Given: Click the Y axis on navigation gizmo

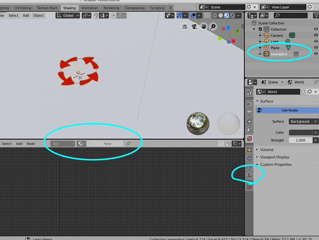Looking at the screenshot, I should [237, 31].
